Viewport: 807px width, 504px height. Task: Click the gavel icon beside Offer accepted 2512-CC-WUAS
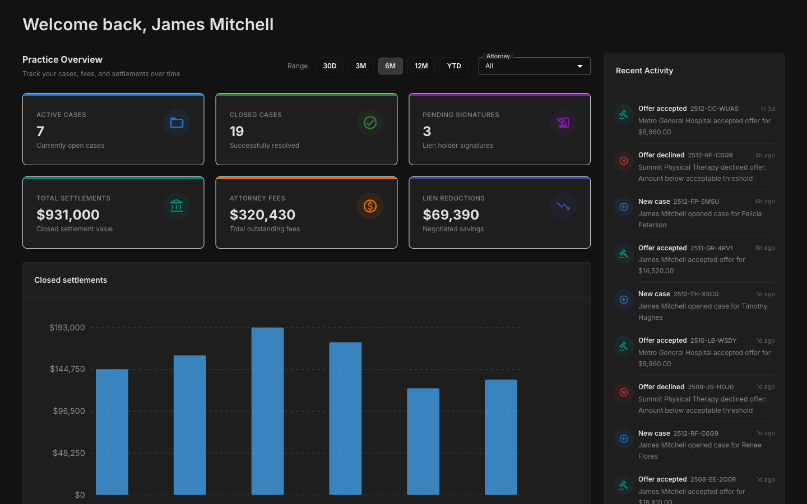click(x=624, y=114)
